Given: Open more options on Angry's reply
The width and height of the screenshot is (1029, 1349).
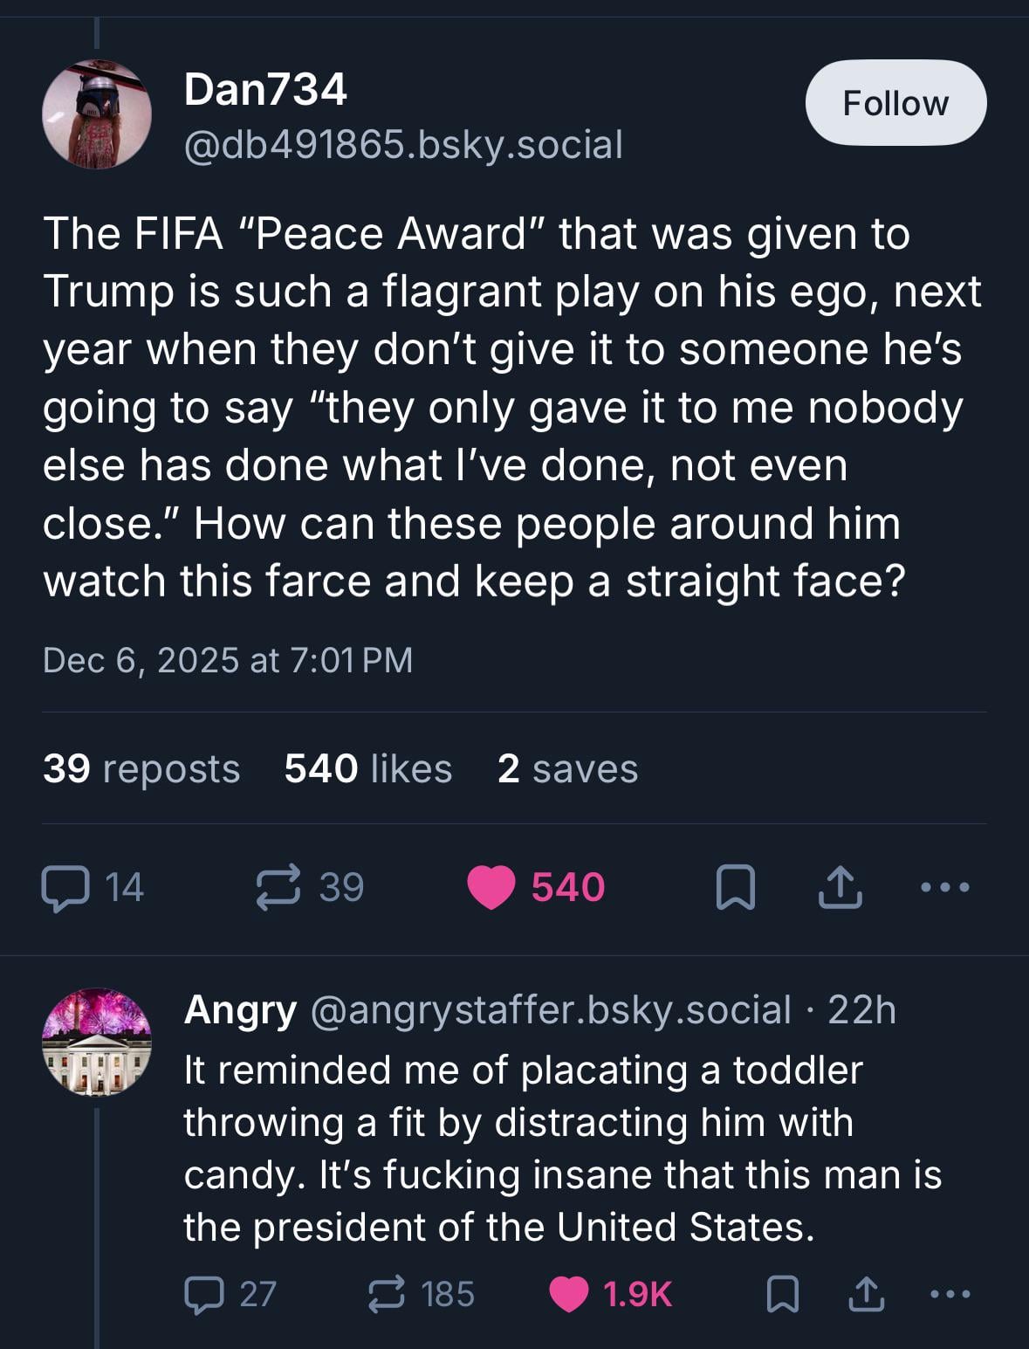Looking at the screenshot, I should (950, 1294).
